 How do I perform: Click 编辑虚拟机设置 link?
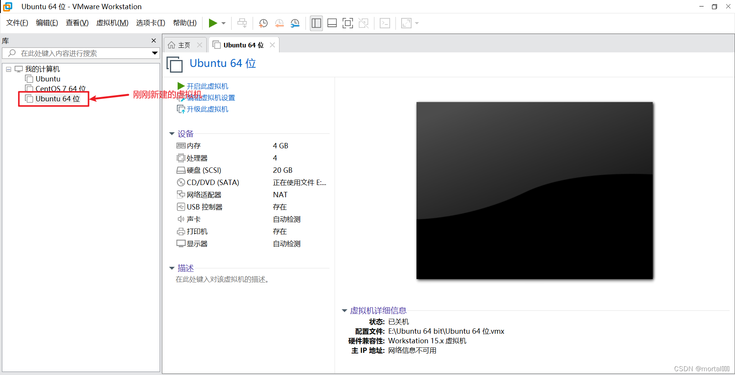[211, 98]
